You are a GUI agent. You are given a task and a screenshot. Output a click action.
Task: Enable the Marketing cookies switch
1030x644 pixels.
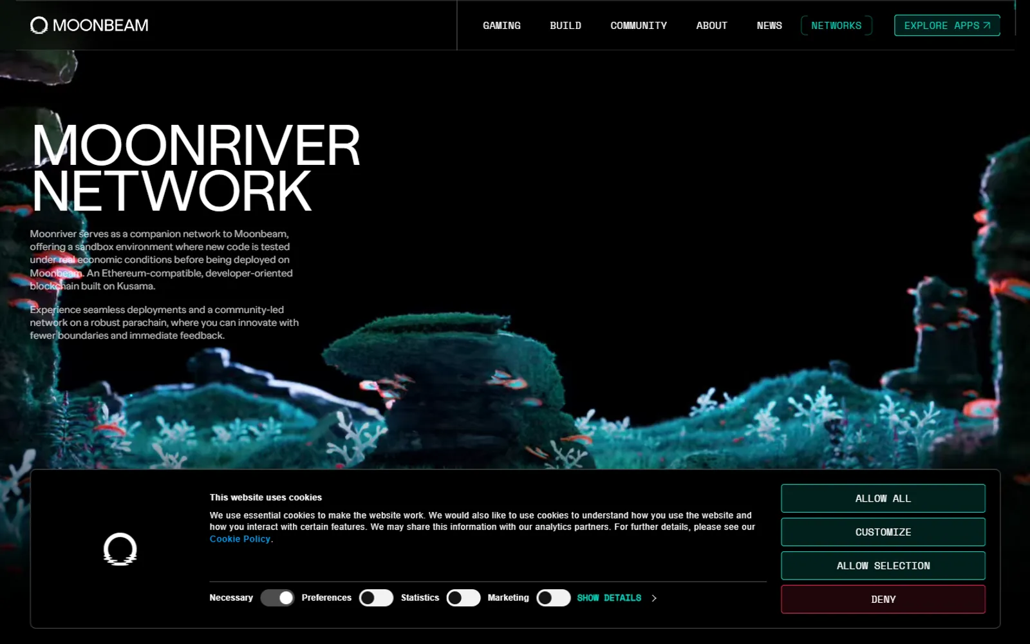554,598
